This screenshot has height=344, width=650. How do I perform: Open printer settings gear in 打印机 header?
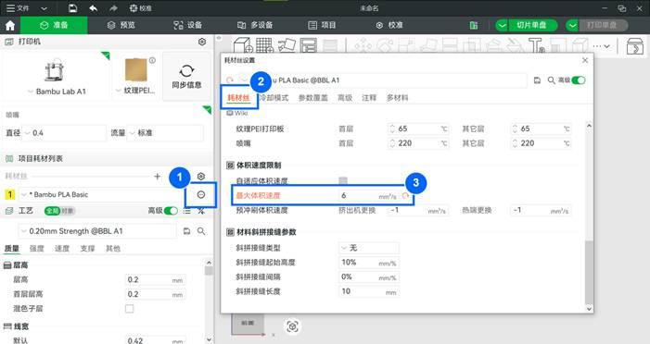[x=202, y=42]
